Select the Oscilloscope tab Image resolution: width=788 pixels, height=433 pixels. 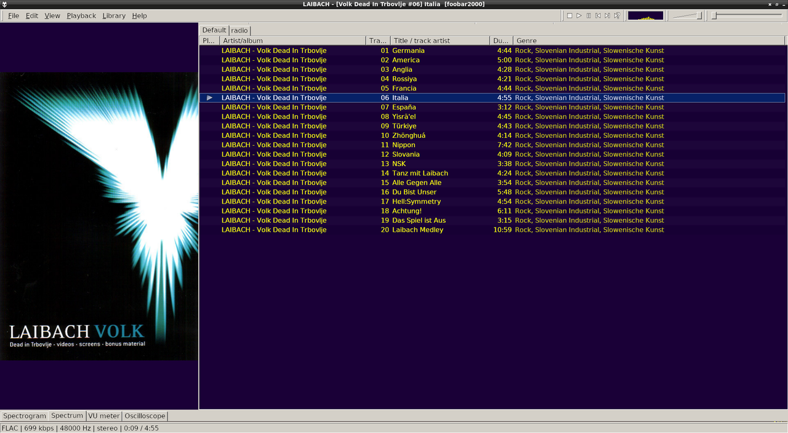pyautogui.click(x=145, y=416)
